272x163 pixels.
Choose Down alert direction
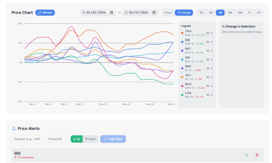(x=90, y=139)
